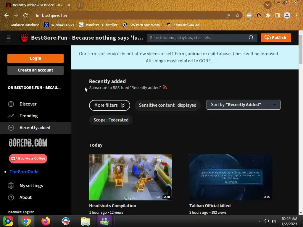Open Windows ISOs bookmark
The image size is (303, 227).
tap(59, 25)
